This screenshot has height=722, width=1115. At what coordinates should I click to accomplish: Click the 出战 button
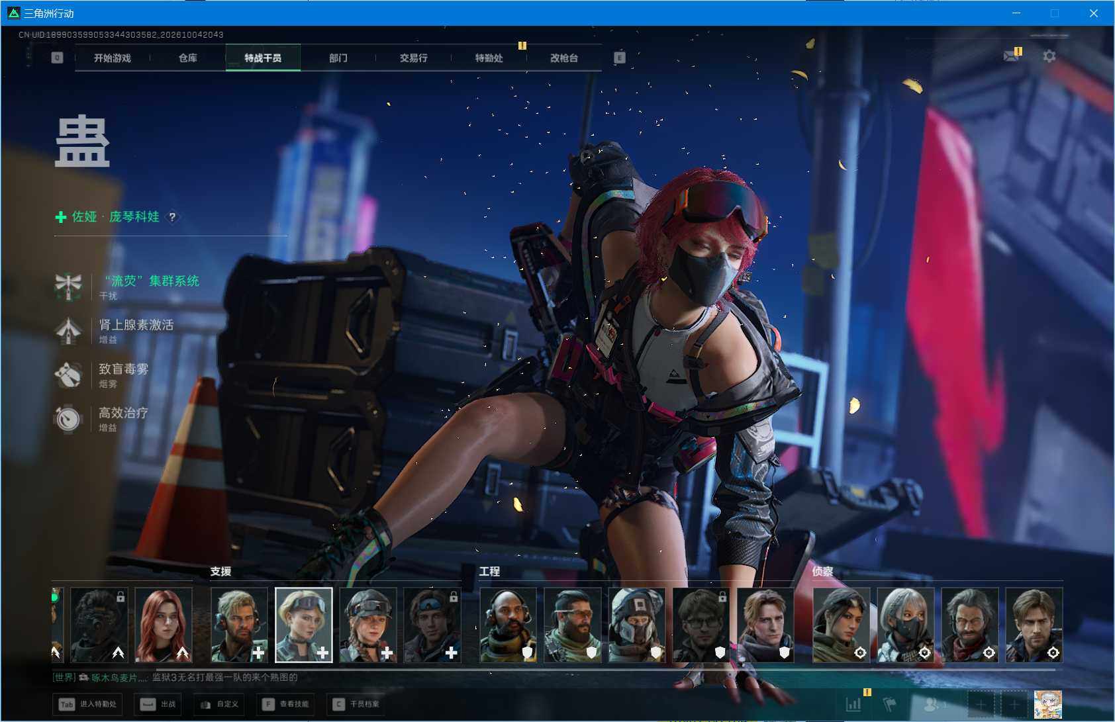pos(159,704)
